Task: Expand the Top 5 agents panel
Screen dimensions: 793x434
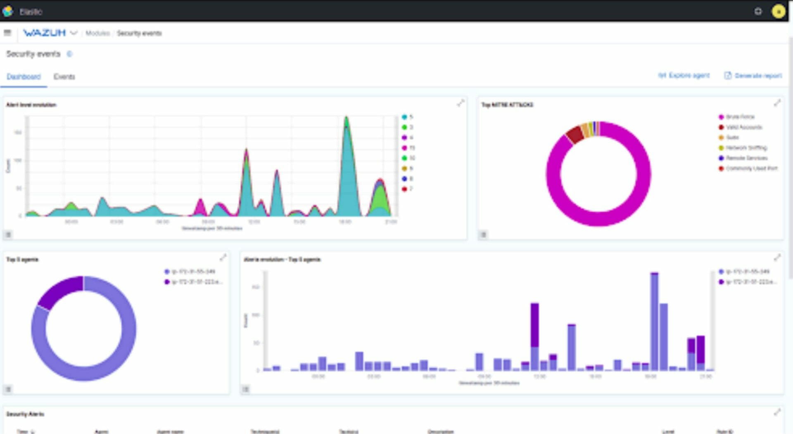Action: click(x=223, y=258)
